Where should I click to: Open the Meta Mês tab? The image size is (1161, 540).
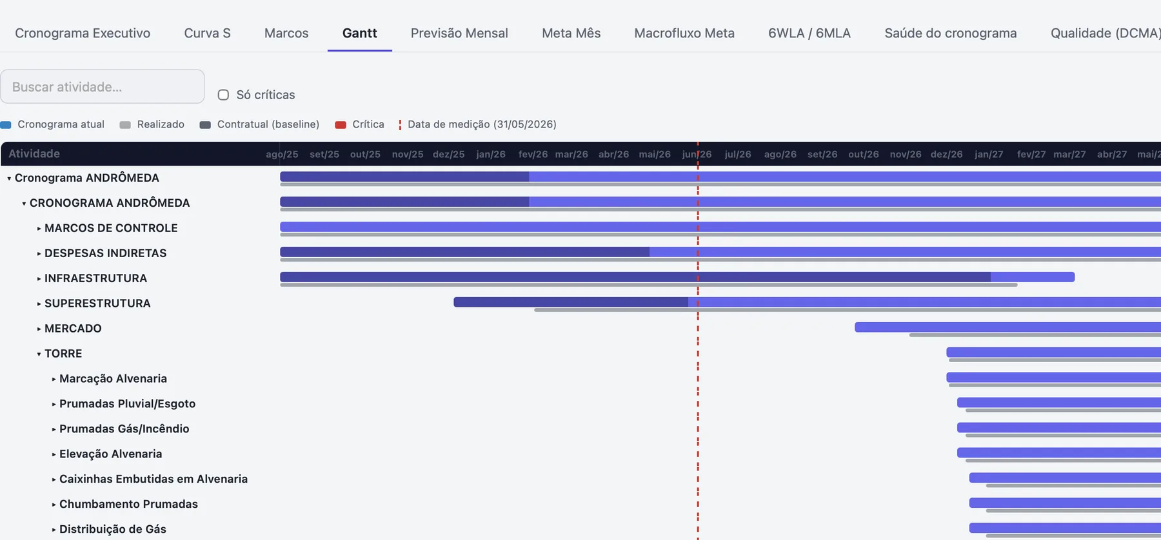coord(571,33)
